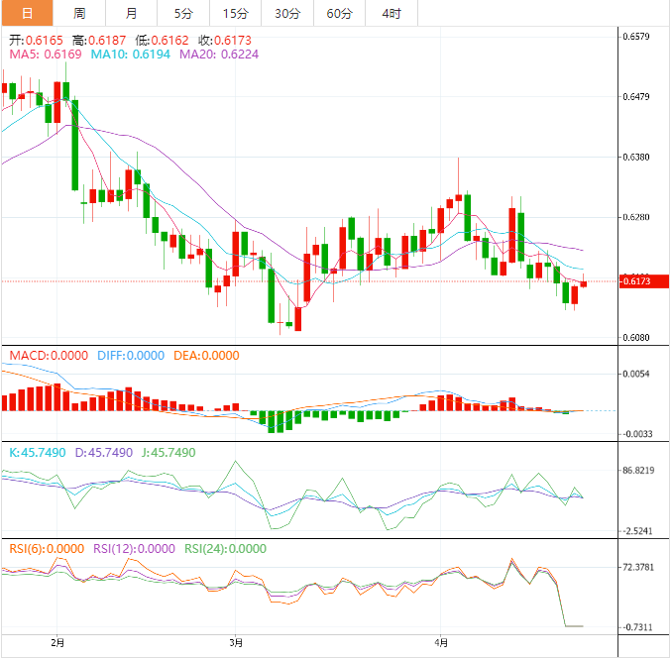Image resolution: width=672 pixels, height=659 pixels.
Task: Select the RSI(6) indicator label
Action: [x=47, y=548]
